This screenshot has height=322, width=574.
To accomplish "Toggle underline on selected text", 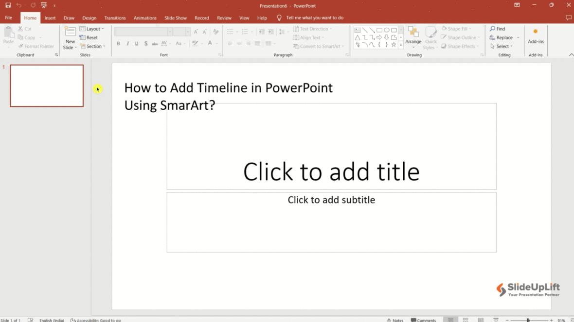I will pos(137,43).
